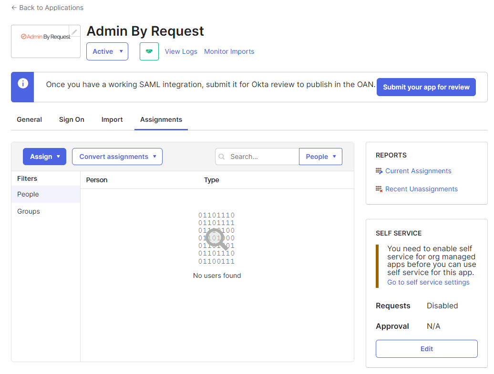Expand the Assign dropdown button
The width and height of the screenshot is (494, 374).
click(44, 157)
